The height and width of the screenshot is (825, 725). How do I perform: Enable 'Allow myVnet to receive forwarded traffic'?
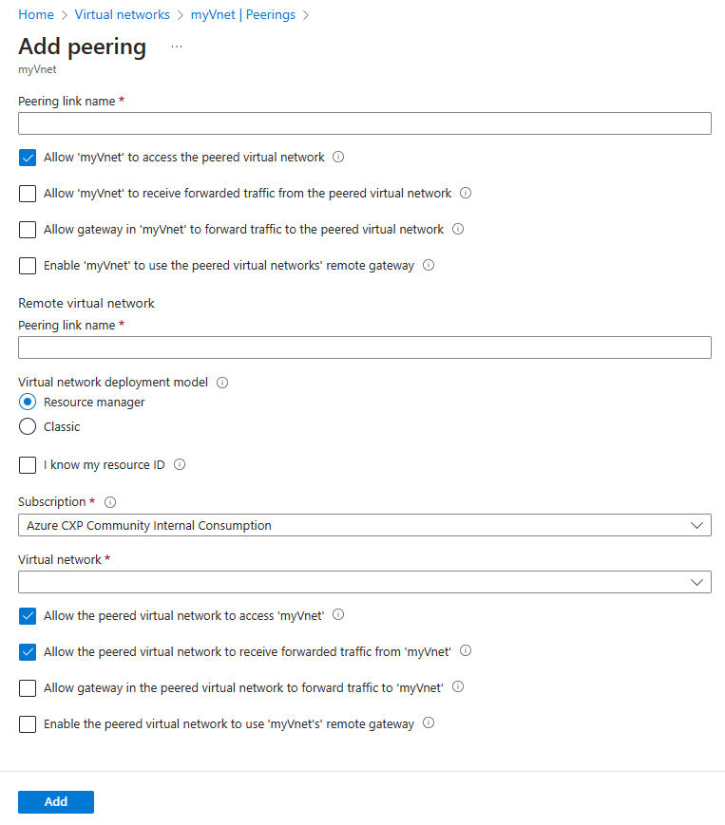(x=28, y=193)
